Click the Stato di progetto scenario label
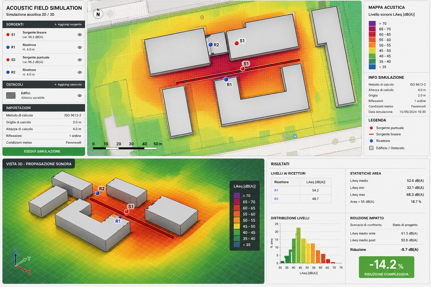 405,225
